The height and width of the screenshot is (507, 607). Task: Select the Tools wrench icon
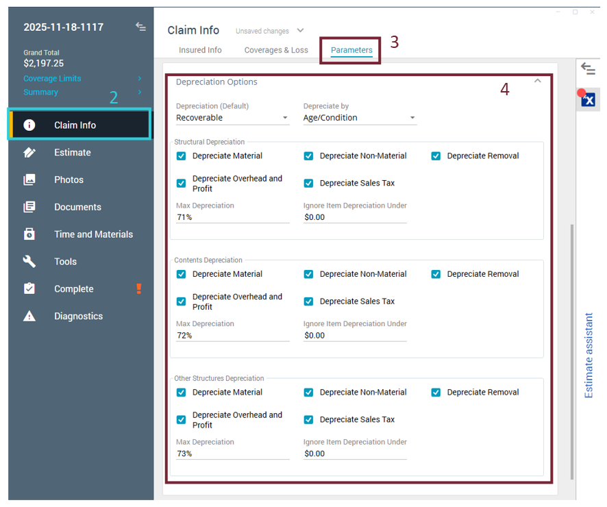tap(29, 262)
